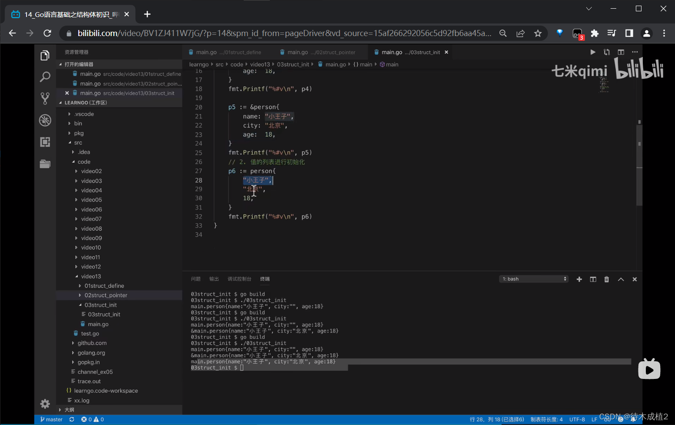This screenshot has height=425, width=675.
Task: Select the Terminal panel tab
Action: [x=265, y=279]
